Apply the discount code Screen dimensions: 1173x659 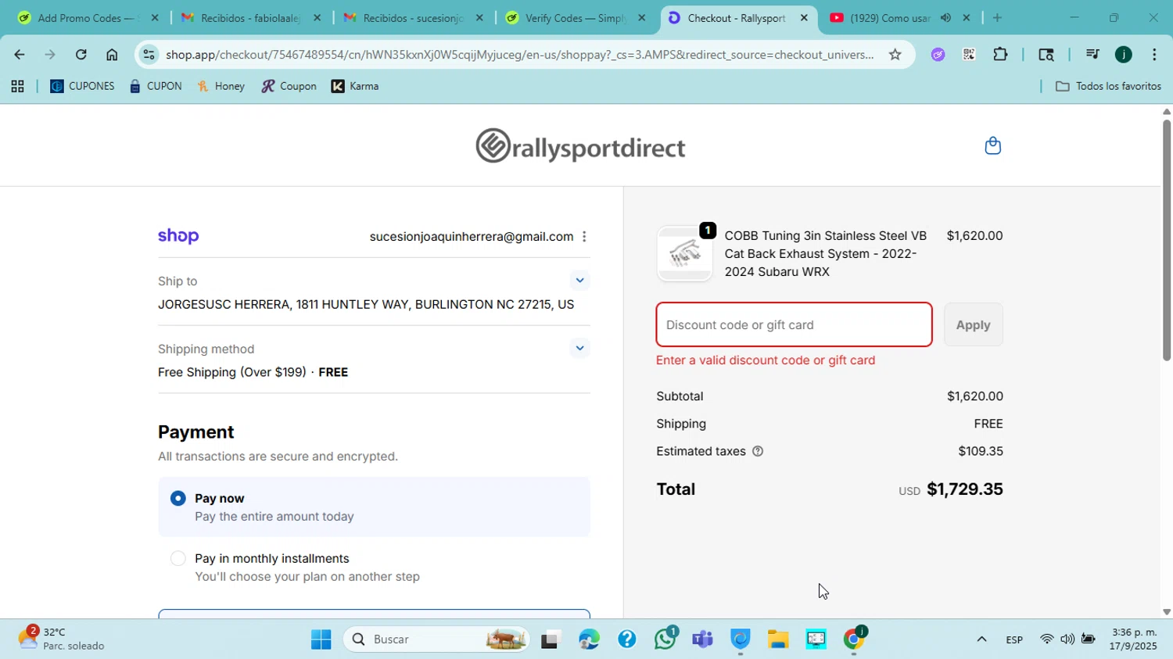pos(973,325)
